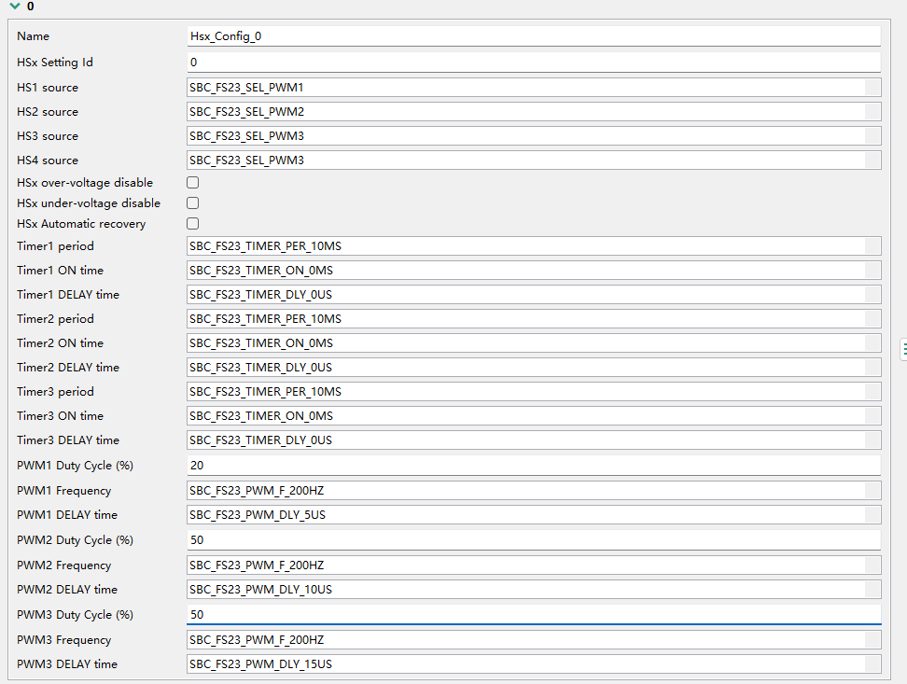Click the HSx Setting Id field
The height and width of the screenshot is (684, 907).
click(532, 62)
